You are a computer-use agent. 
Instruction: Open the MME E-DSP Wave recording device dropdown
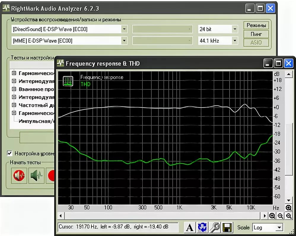[124, 41]
